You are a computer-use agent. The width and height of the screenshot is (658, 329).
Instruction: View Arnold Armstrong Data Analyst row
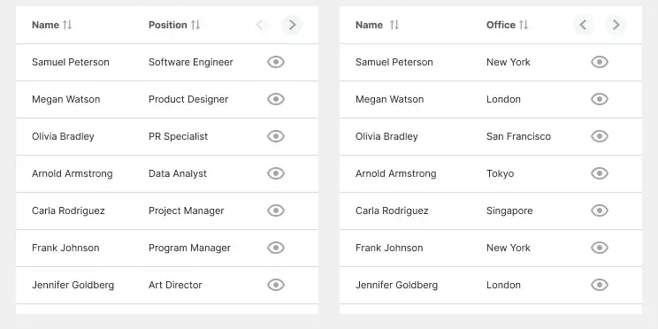pos(276,173)
